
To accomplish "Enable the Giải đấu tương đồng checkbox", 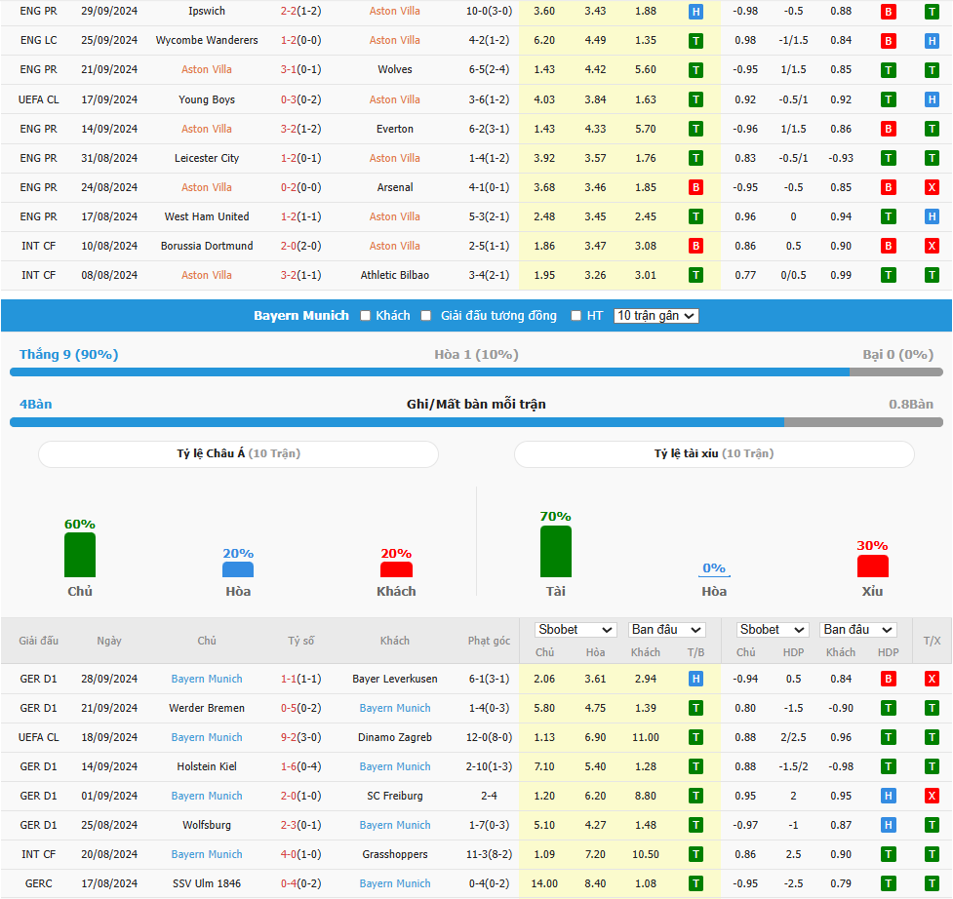I will [x=426, y=316].
